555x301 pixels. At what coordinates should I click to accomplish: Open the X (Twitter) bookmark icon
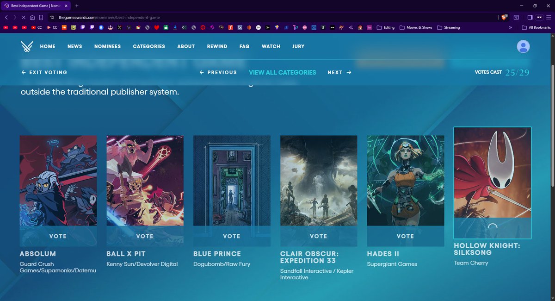[119, 28]
